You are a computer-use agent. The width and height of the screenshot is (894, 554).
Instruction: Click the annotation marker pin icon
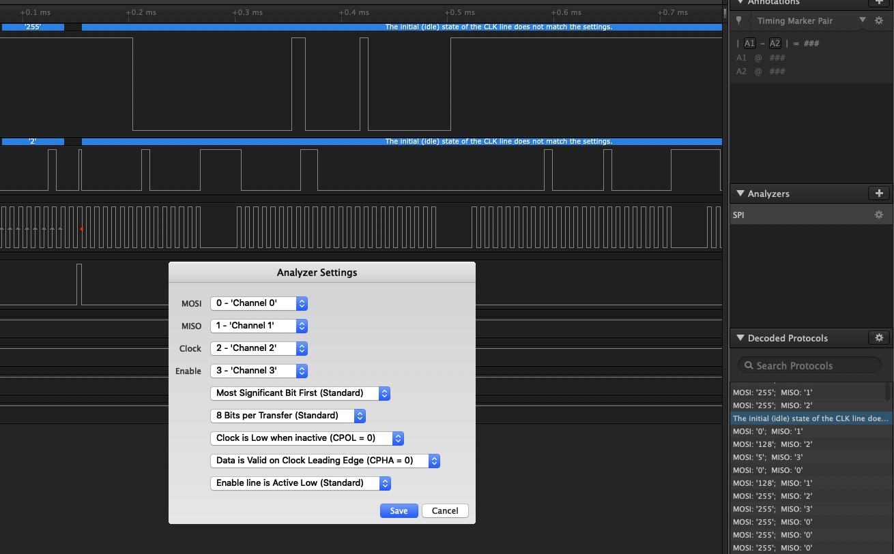click(739, 21)
